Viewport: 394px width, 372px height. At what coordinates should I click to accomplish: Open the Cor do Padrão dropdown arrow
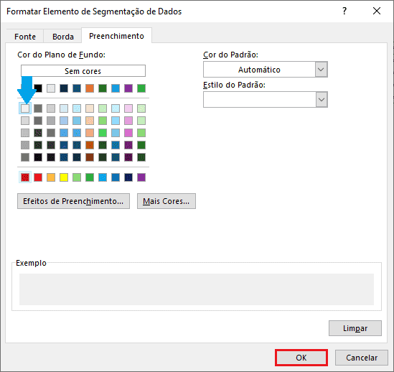pos(321,70)
